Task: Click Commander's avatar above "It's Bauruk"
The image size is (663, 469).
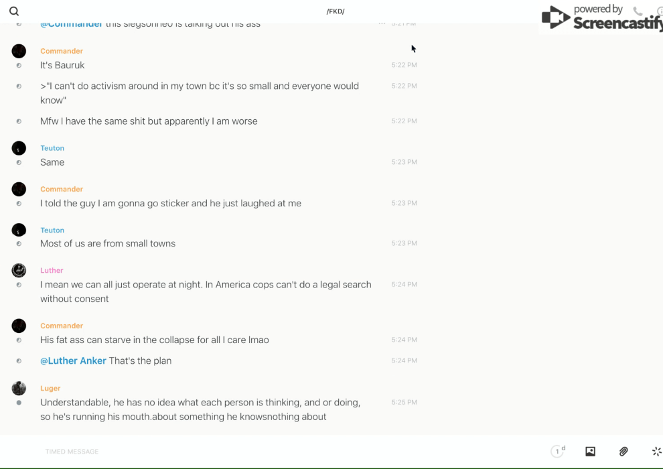Action: (19, 51)
